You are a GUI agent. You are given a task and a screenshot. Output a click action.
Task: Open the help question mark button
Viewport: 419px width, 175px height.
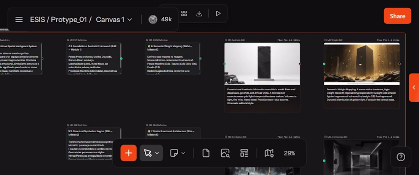coord(401,157)
